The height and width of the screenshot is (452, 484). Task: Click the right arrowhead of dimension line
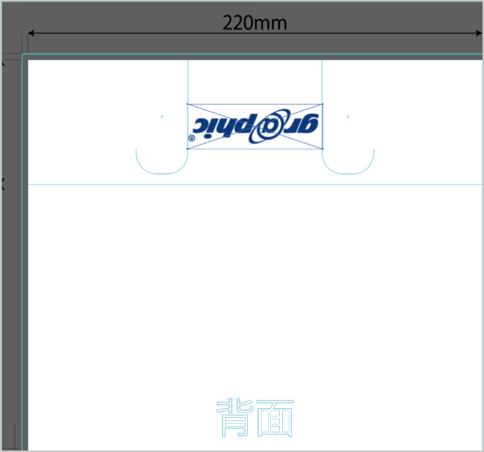click(478, 33)
